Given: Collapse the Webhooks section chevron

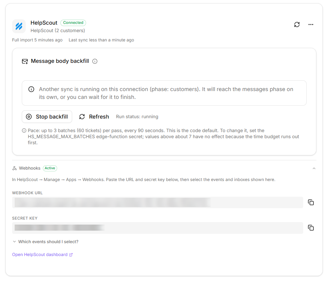Looking at the screenshot, I should 314,169.
